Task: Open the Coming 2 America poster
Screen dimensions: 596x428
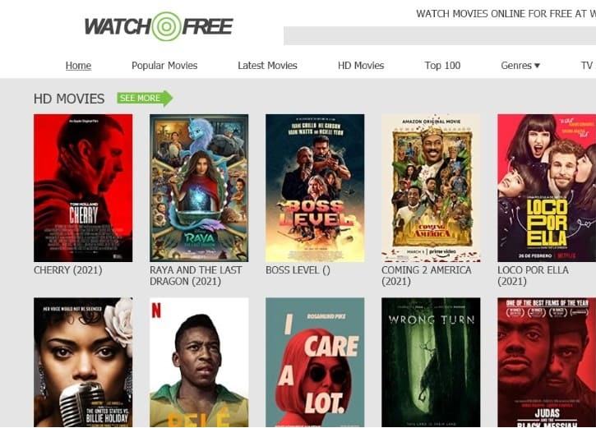Action: 431,188
